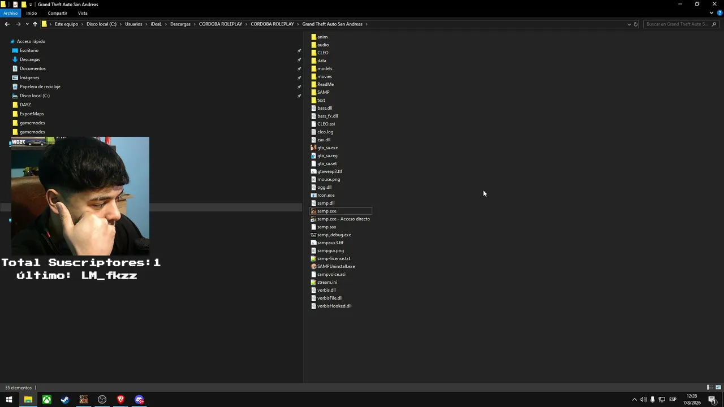The image size is (724, 407).
Task: Open Acceso rápido in the navigation pane
Action: (x=31, y=41)
